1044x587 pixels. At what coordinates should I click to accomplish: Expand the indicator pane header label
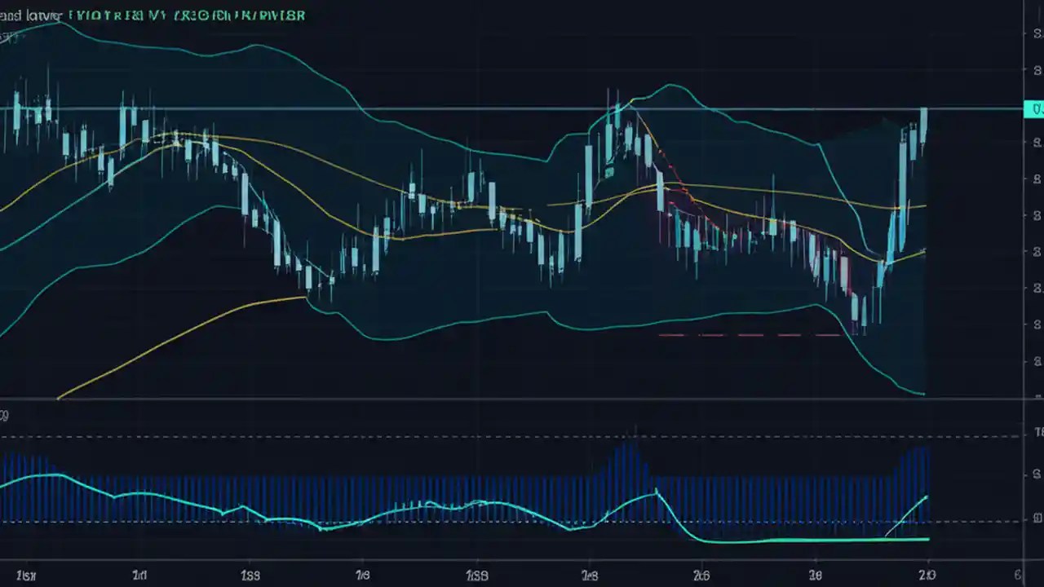[7, 416]
